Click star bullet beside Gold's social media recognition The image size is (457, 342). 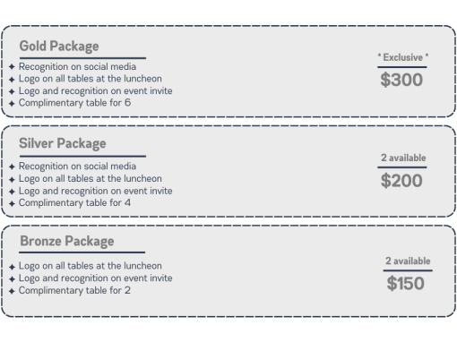click(x=12, y=66)
